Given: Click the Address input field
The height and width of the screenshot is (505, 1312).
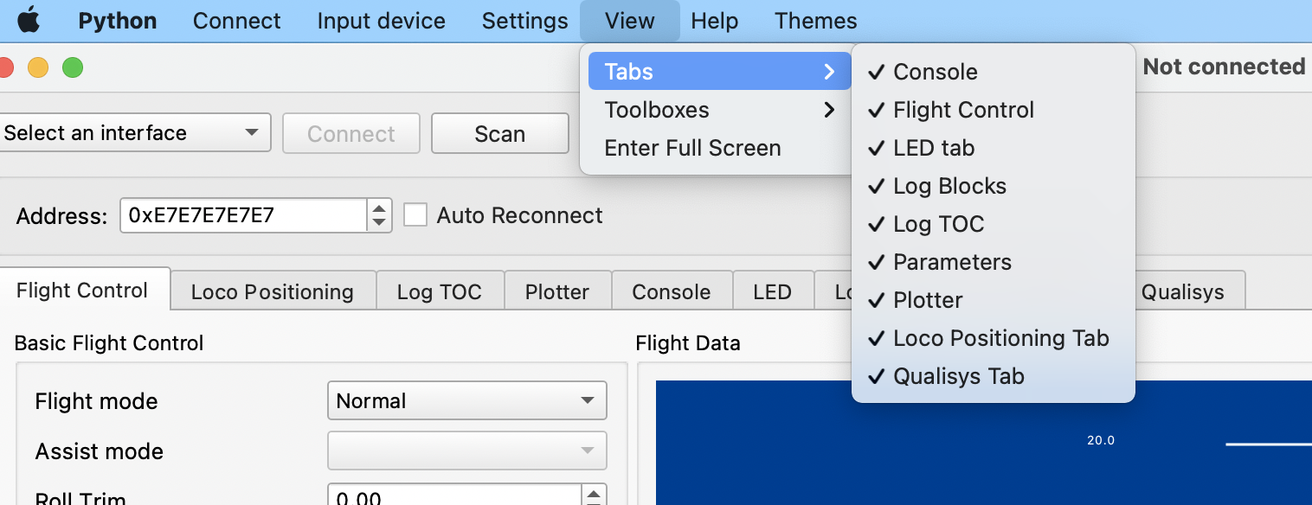Looking at the screenshot, I should 244,215.
